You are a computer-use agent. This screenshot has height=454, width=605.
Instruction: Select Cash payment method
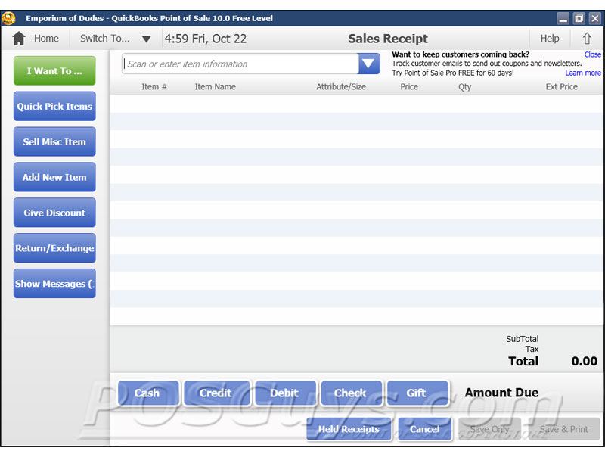click(147, 393)
